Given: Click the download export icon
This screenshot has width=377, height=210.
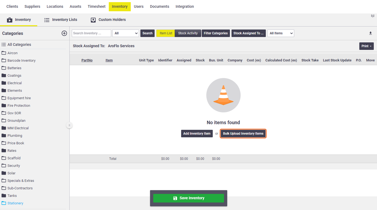Looking at the screenshot, I should 371,33.
